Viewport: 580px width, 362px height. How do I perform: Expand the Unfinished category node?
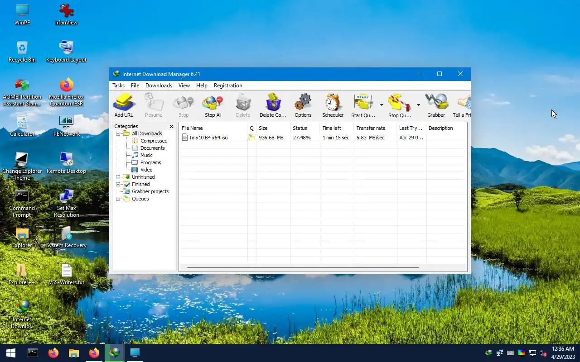pyautogui.click(x=118, y=177)
